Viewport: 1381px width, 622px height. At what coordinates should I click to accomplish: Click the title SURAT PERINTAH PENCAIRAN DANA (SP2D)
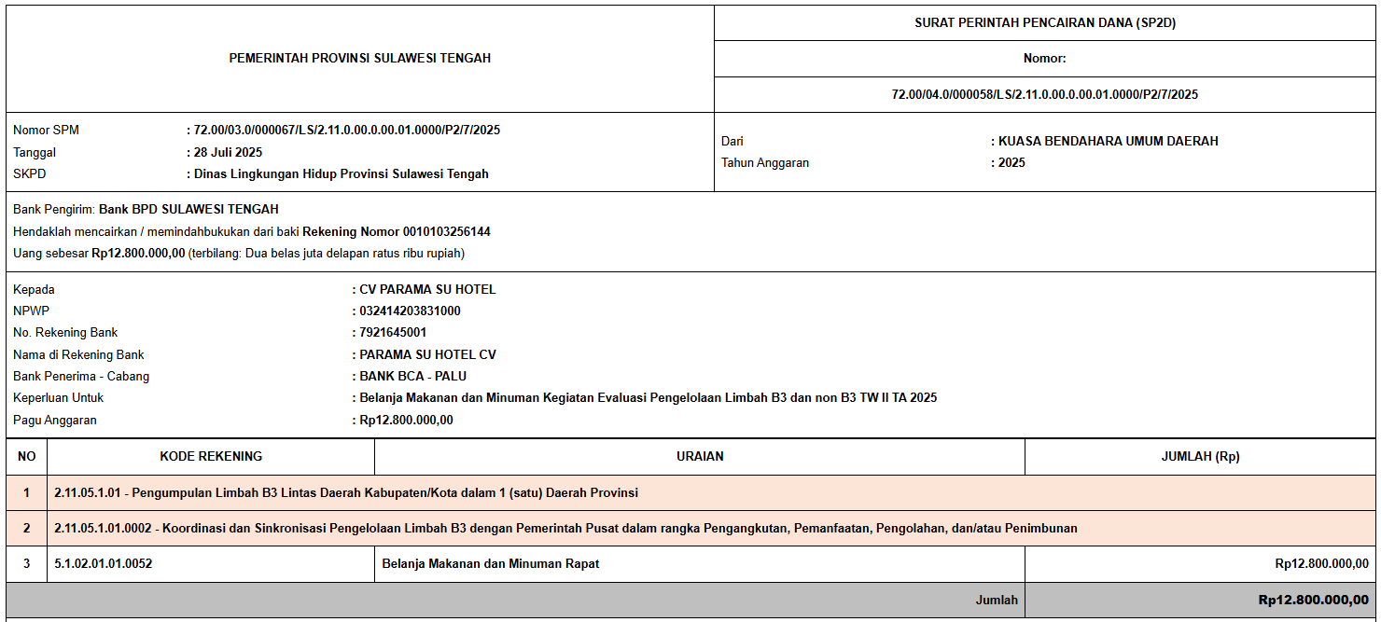pos(1045,23)
